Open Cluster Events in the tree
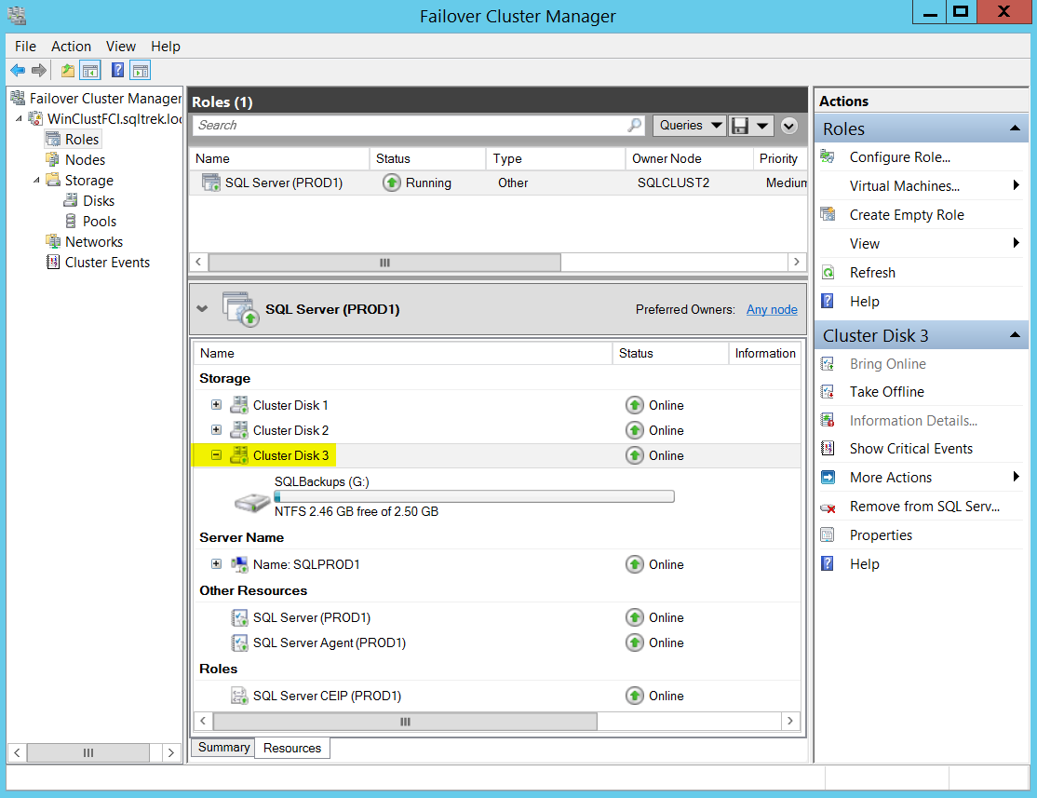Viewport: 1037px width, 798px height. [107, 263]
